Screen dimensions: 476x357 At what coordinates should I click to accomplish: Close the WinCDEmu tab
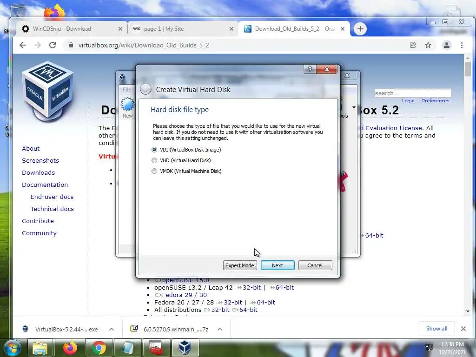pyautogui.click(x=120, y=29)
